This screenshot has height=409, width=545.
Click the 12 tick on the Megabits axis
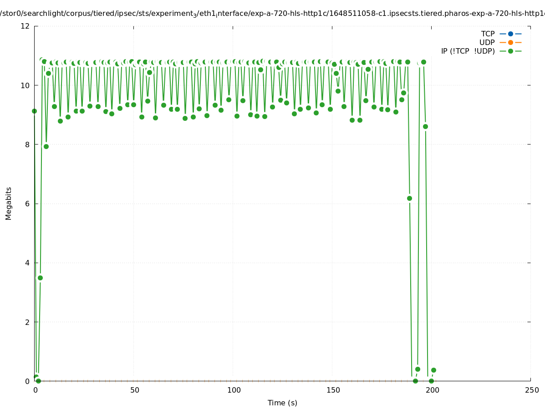(x=25, y=26)
